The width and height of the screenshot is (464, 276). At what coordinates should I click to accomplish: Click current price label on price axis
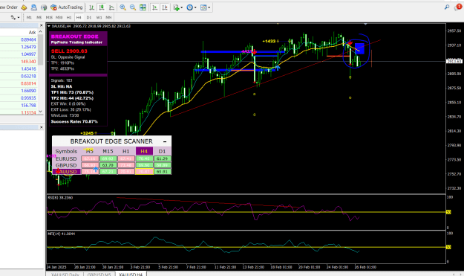pos(454,61)
